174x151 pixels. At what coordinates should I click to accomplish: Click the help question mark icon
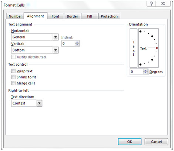tap(151, 4)
